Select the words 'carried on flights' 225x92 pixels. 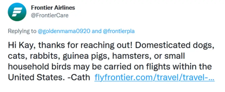pos(126,67)
